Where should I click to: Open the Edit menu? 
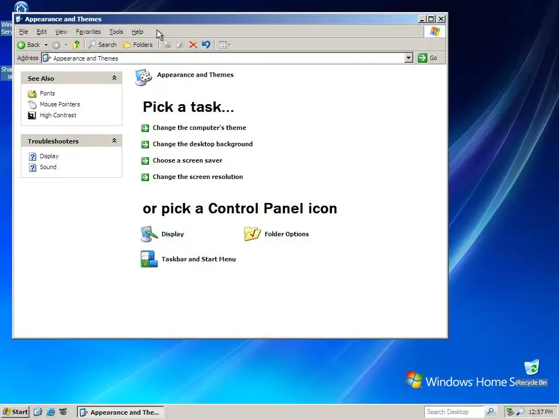[41, 32]
